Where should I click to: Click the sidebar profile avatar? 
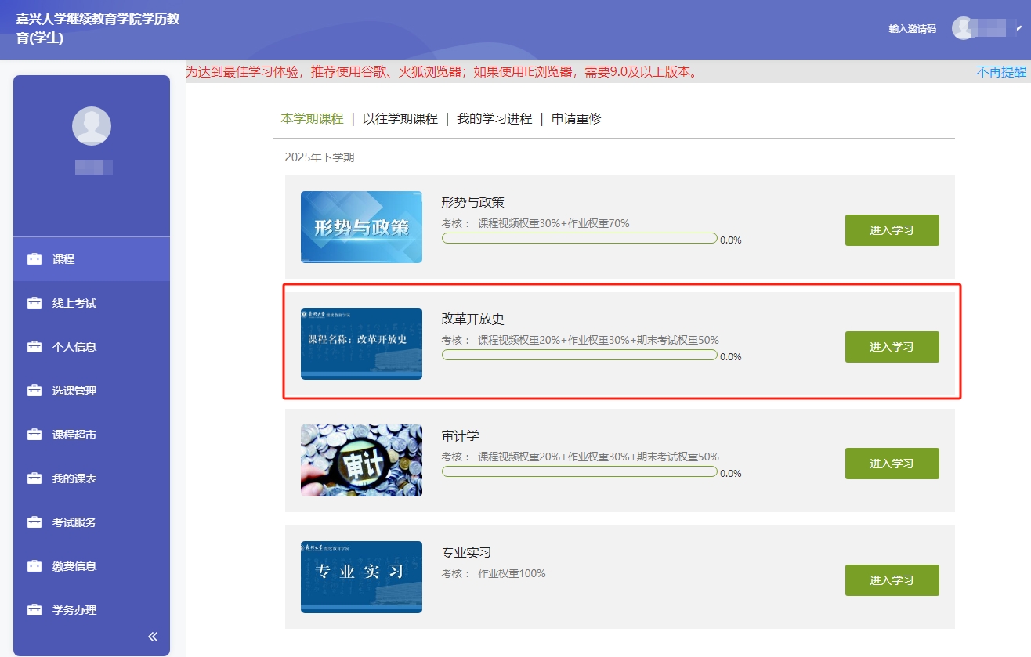coord(92,125)
